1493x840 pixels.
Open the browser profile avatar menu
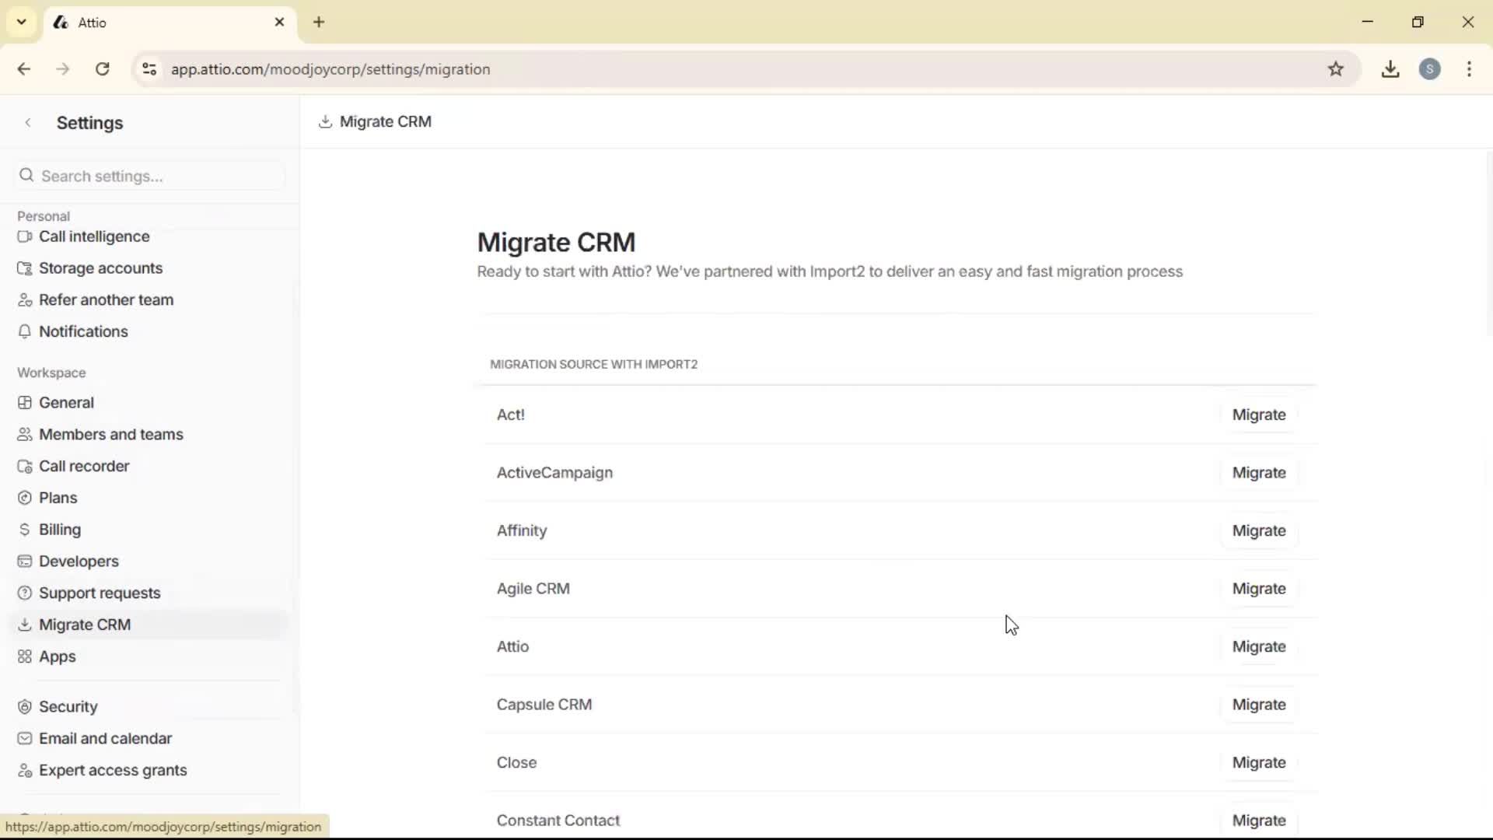coord(1432,69)
